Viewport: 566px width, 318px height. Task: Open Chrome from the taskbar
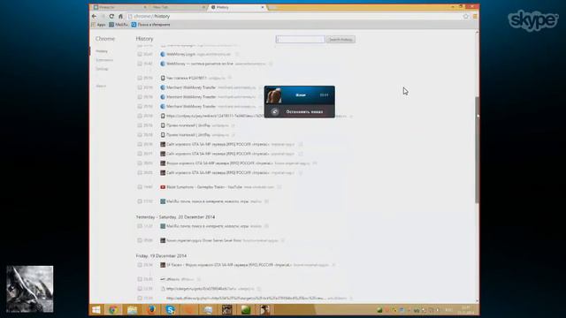click(x=113, y=310)
